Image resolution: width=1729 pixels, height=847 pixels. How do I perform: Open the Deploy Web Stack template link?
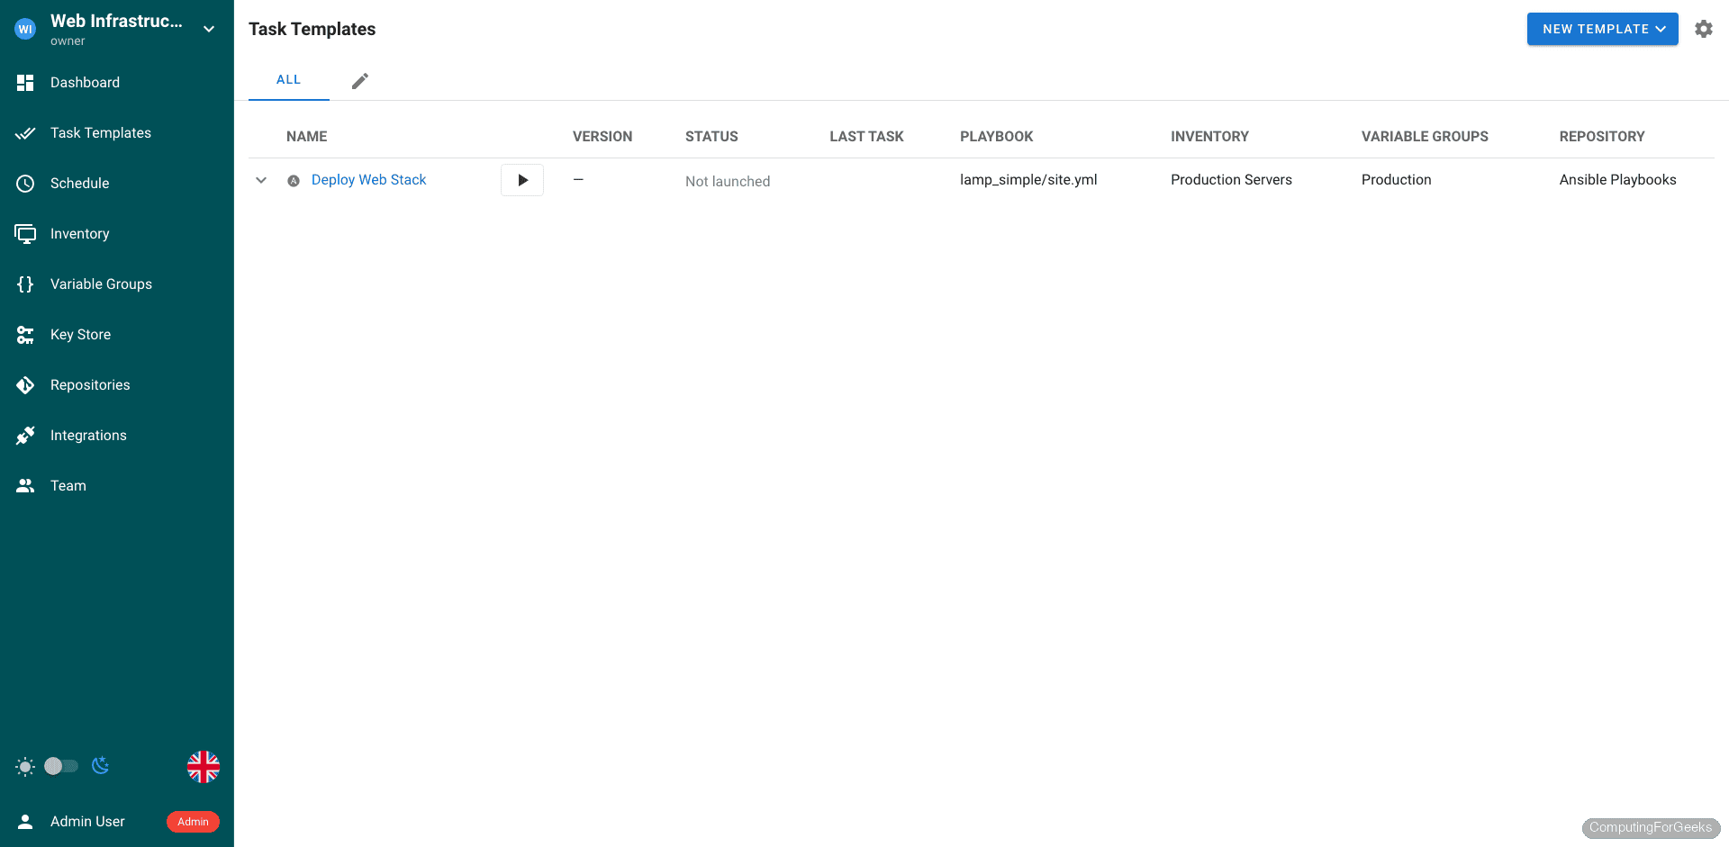368,179
